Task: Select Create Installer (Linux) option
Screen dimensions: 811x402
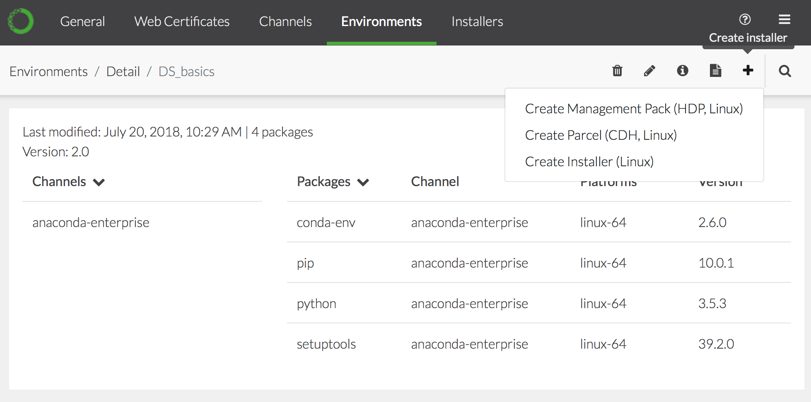Action: click(x=589, y=162)
